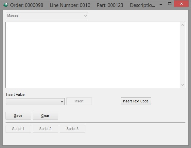Click inside the large text area
Viewport: 191px width, 148px height.
tap(93, 55)
